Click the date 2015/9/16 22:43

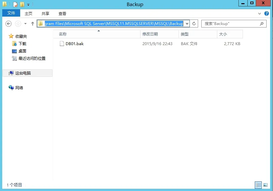(x=157, y=44)
